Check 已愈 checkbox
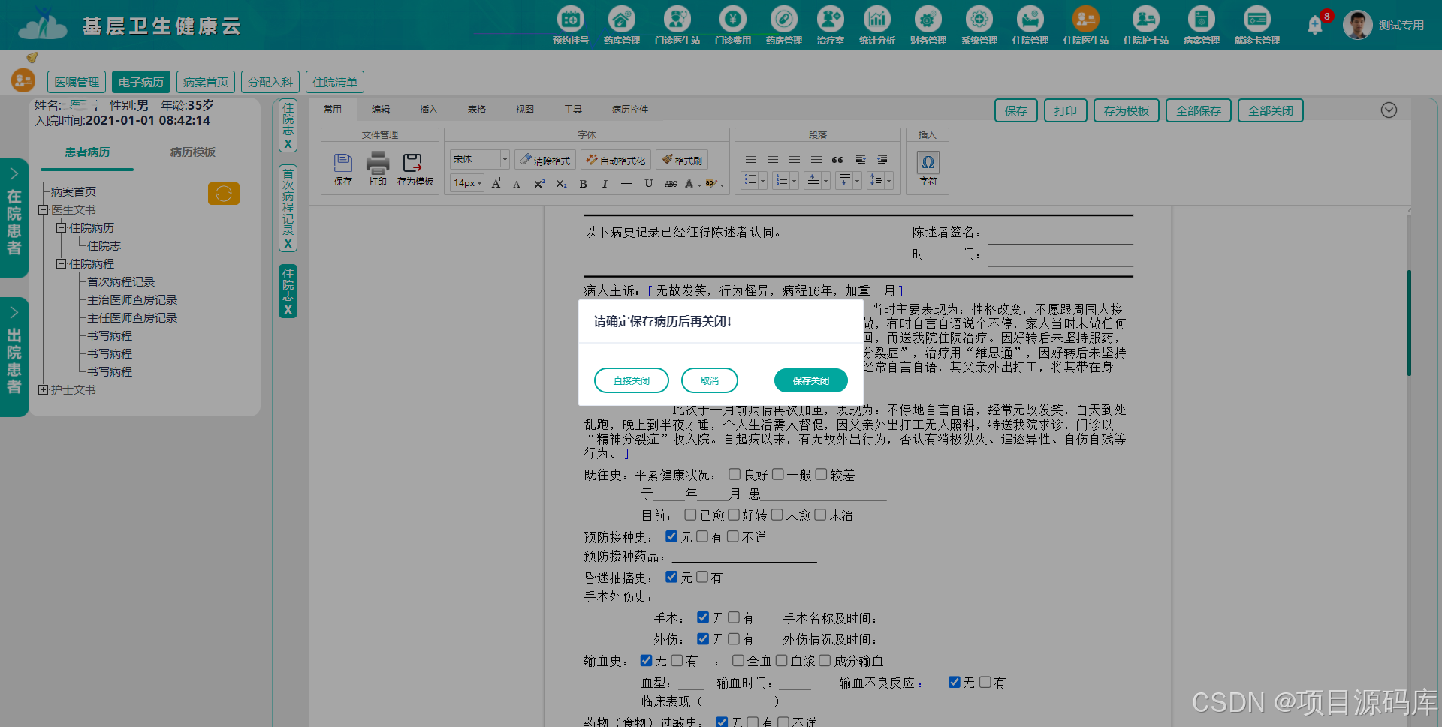1442x727 pixels. click(x=690, y=515)
